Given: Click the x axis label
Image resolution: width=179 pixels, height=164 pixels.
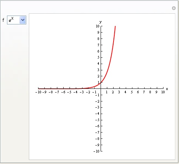Looking at the screenshot, I should pyautogui.click(x=167, y=89).
